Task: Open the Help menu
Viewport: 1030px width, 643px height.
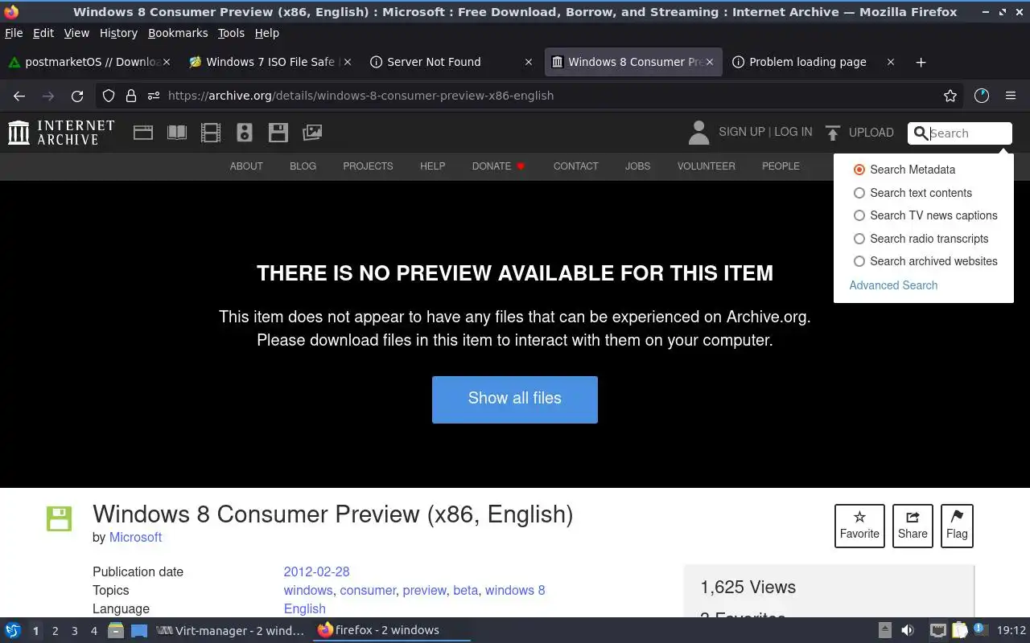Action: click(266, 33)
